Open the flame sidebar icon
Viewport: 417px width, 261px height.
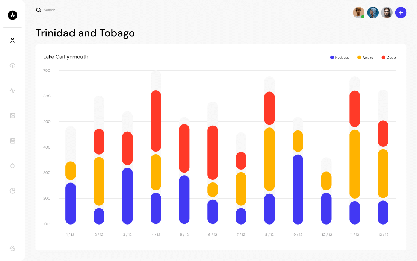12,165
